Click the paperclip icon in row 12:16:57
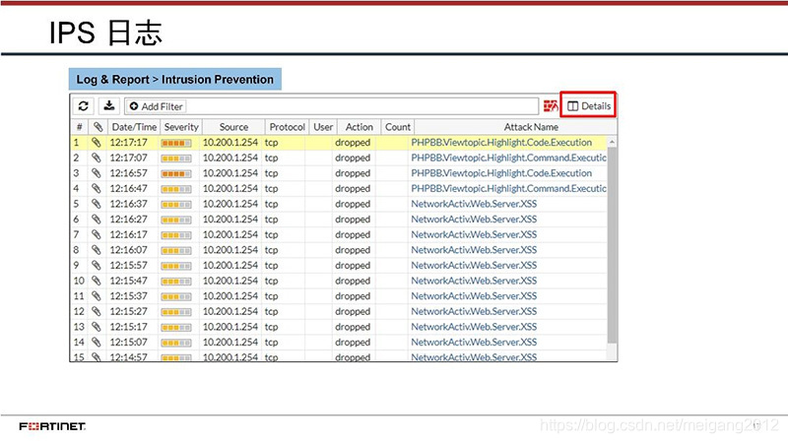788x443 pixels. point(96,173)
